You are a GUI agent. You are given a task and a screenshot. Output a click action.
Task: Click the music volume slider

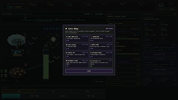89,14
